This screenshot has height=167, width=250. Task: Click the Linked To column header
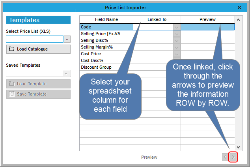click(x=157, y=19)
